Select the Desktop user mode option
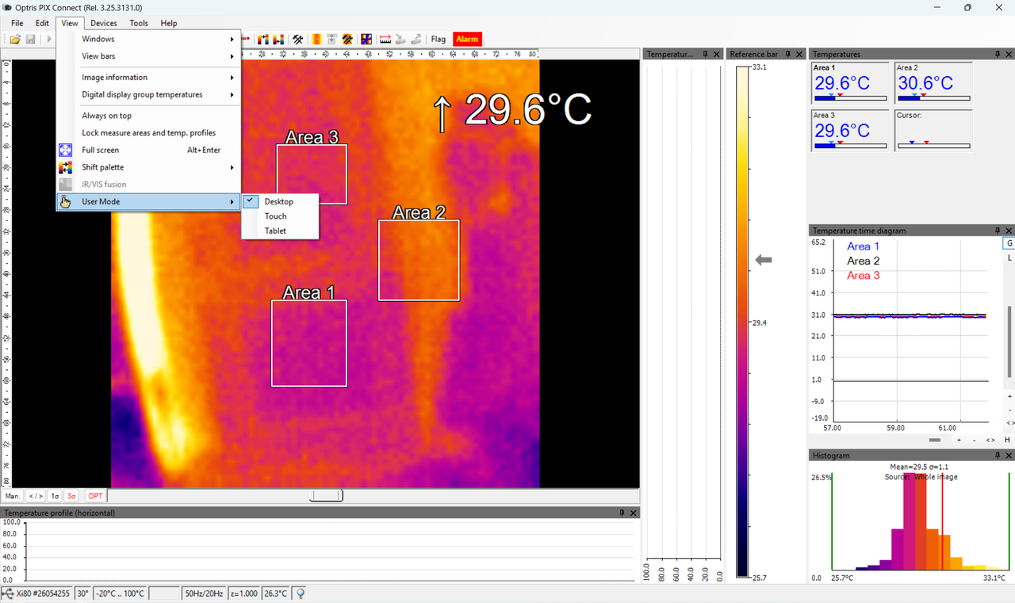This screenshot has width=1015, height=603. point(280,201)
